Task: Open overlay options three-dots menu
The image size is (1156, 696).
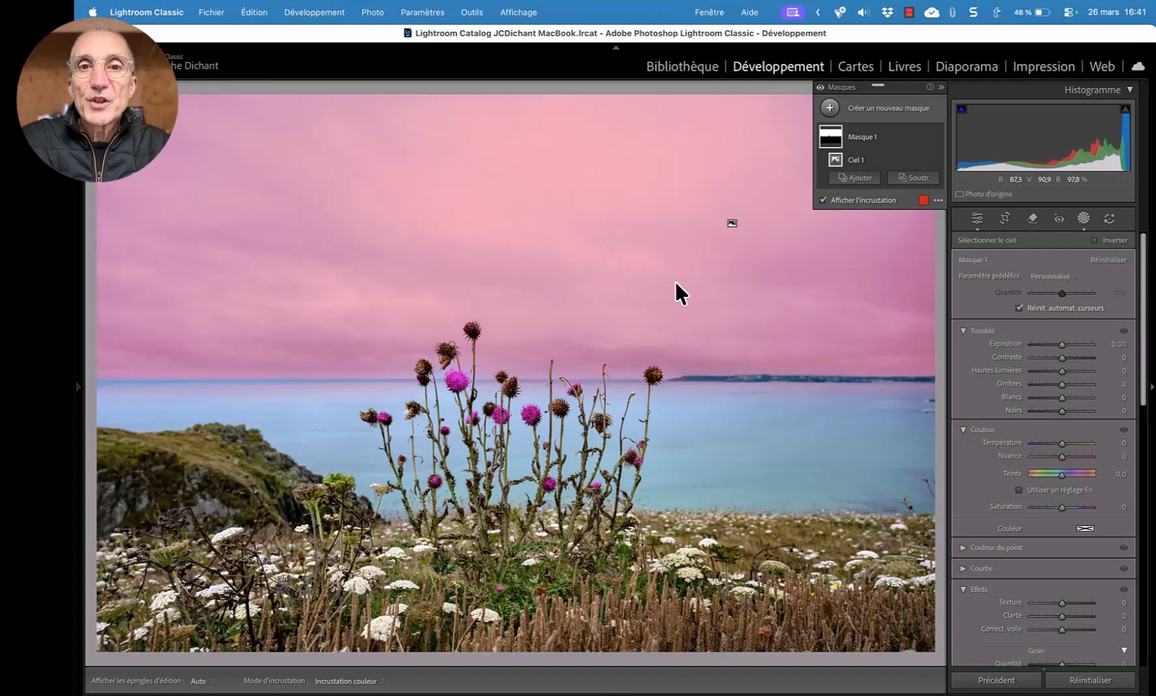Action: click(x=938, y=200)
